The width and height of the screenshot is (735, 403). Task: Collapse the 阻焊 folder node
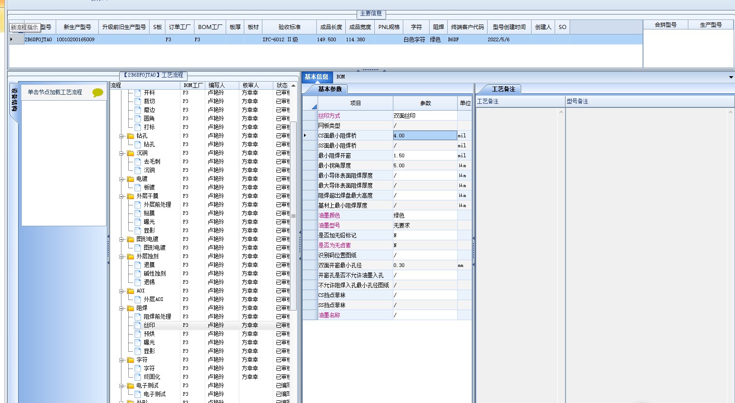(x=121, y=308)
